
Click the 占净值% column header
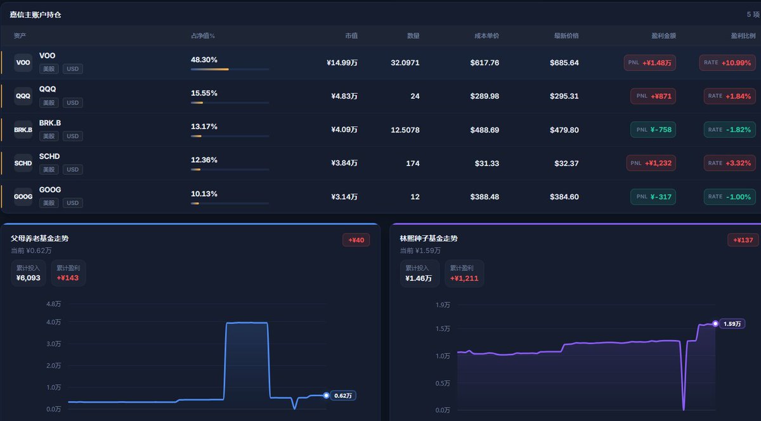pos(203,36)
